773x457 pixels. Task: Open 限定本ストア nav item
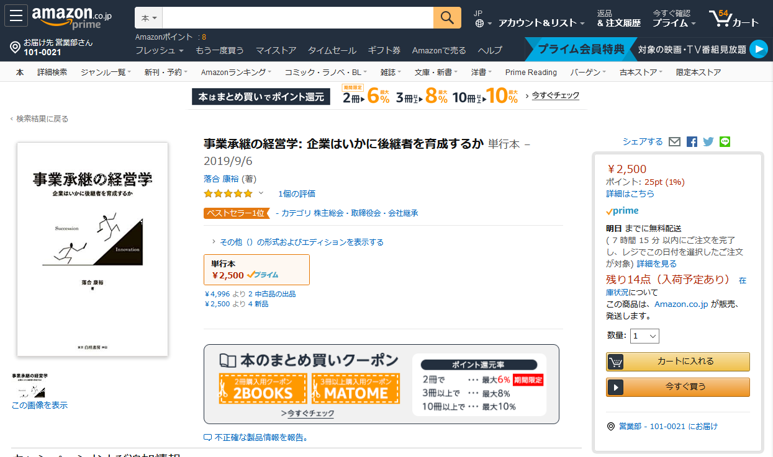[x=698, y=72]
